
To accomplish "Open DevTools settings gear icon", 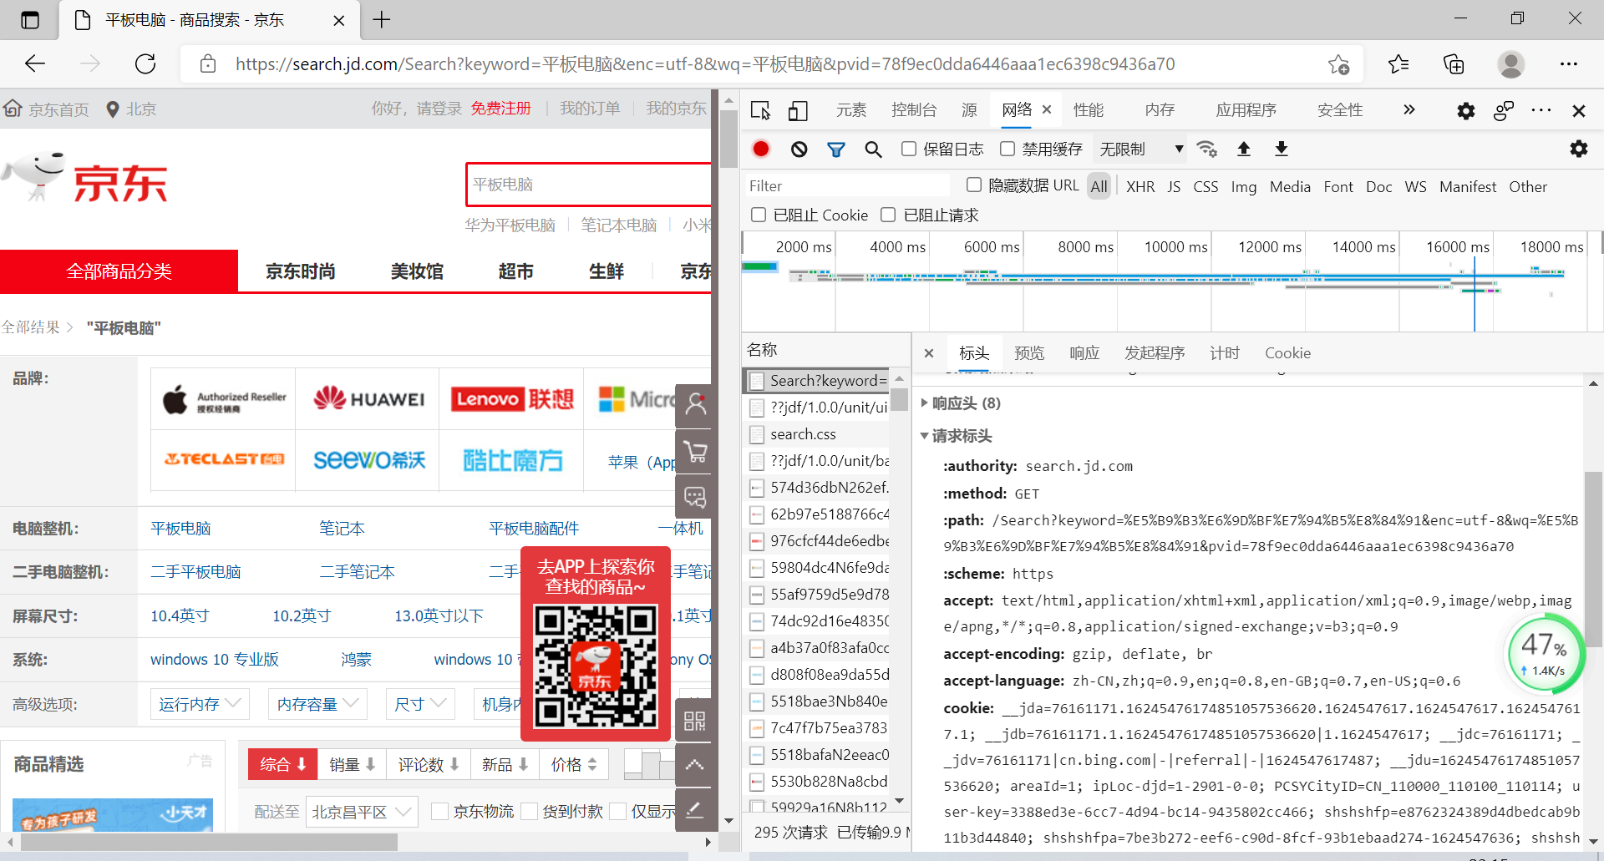I will (1465, 110).
